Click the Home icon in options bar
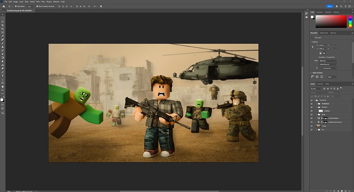The height and width of the screenshot is (192, 354). (x=4, y=6)
